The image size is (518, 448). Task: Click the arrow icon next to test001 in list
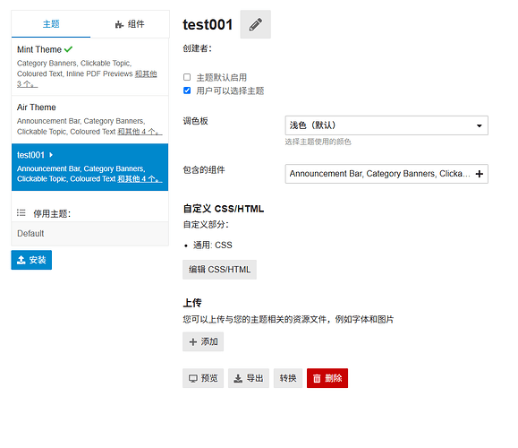pos(51,154)
